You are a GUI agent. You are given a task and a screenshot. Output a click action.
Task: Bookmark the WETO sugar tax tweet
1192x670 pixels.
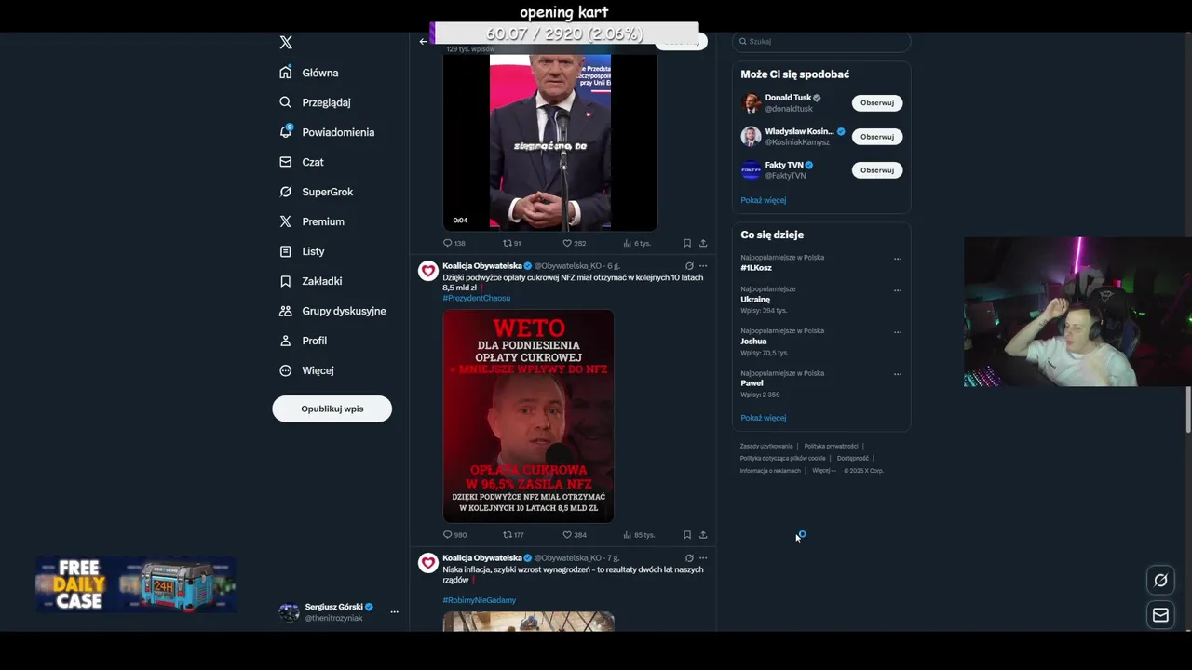click(687, 535)
